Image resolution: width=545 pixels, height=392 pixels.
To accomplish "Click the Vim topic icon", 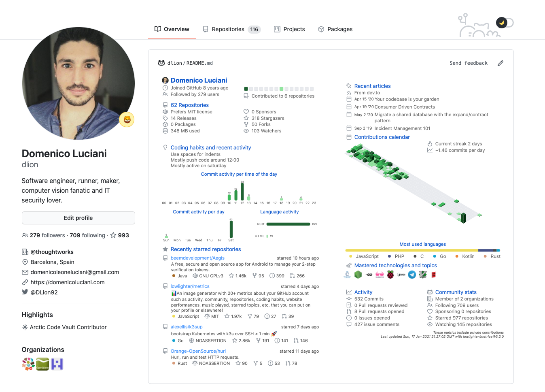I will tap(423, 275).
